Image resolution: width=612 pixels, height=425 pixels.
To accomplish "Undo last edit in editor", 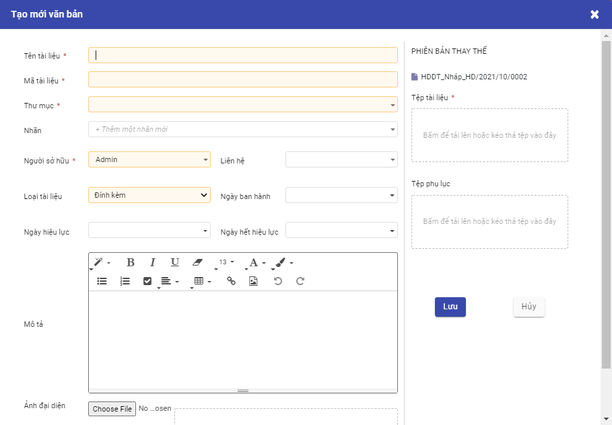I will [x=277, y=281].
